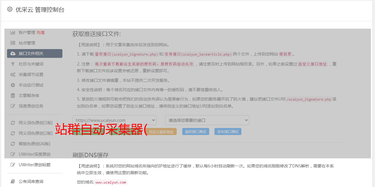Click the play icon beside 手动运行测试
This screenshot has width=375, height=187.
(x=13, y=85)
